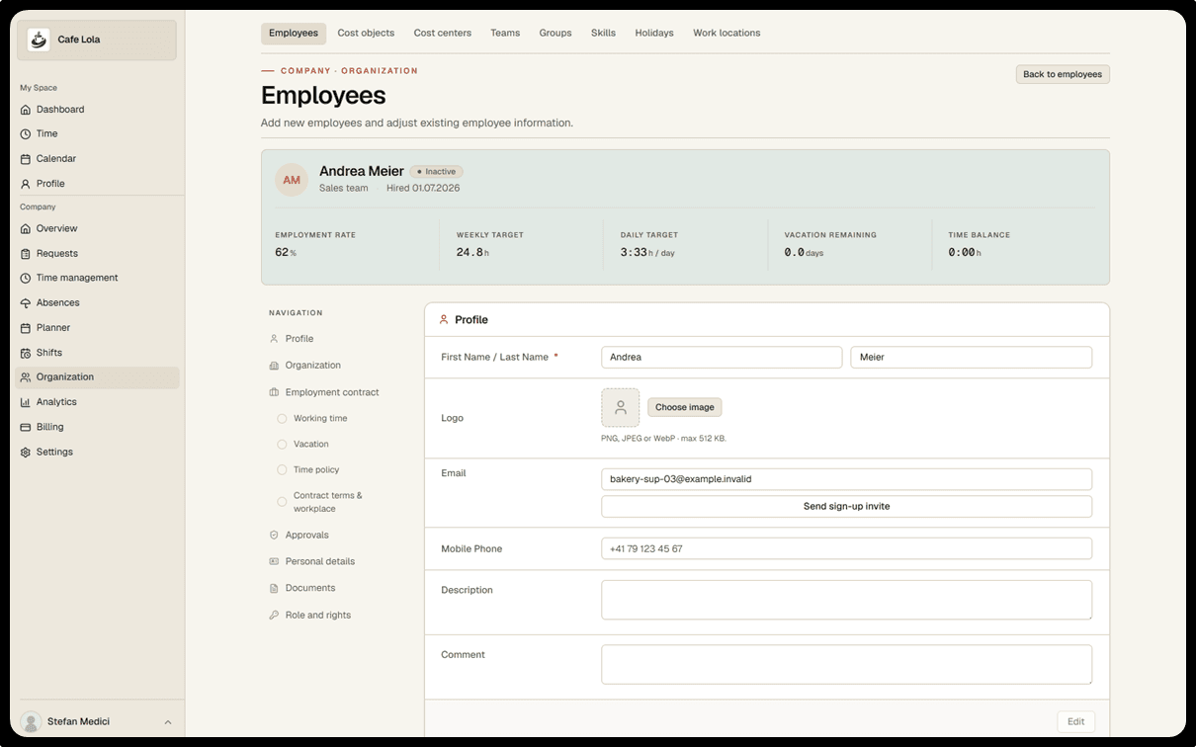
Task: Click the Back to employees button
Action: click(1063, 74)
